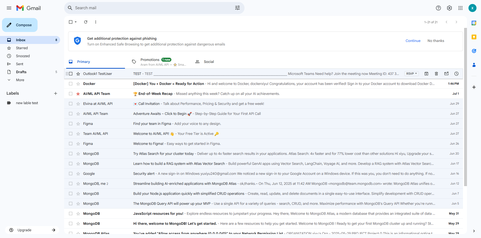Star the Google Security alert email
481x238 pixels.
pyautogui.click(x=78, y=174)
